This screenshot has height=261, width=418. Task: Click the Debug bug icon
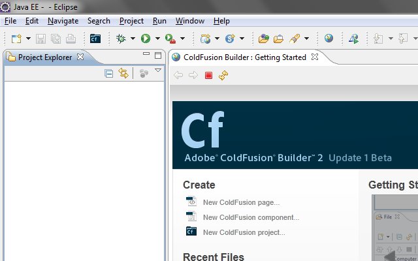(121, 39)
